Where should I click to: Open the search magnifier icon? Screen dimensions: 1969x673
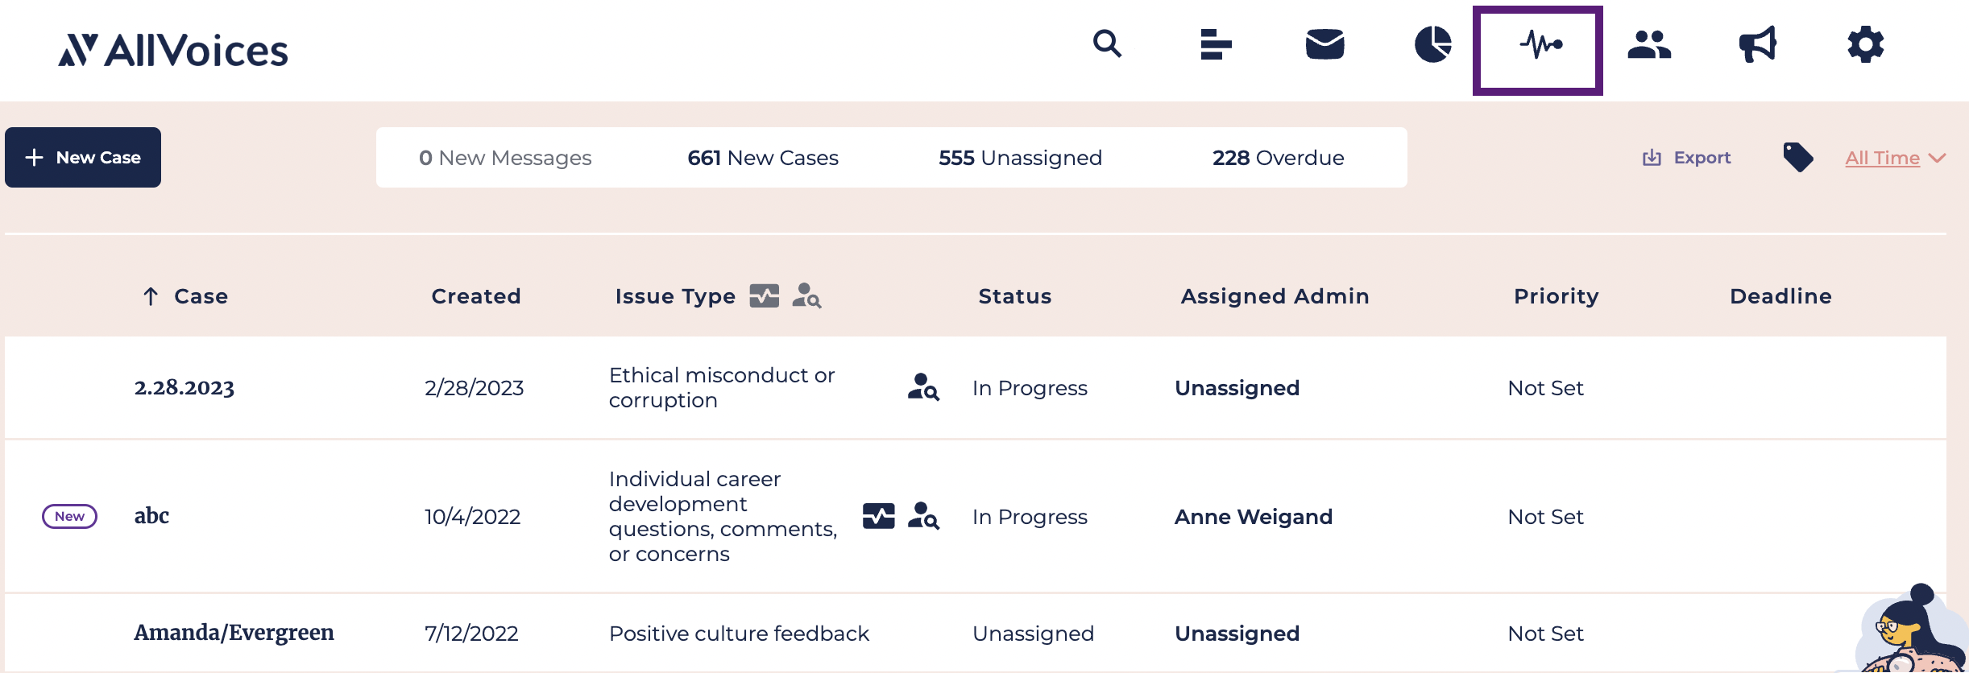[x=1107, y=43]
